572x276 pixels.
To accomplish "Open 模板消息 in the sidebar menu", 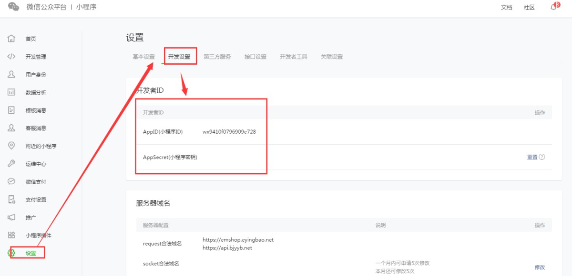I will 36,110.
